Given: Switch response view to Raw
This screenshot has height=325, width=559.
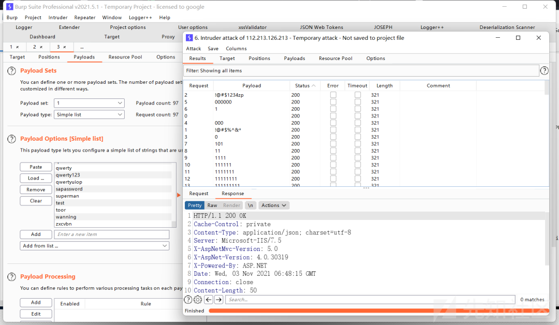Looking at the screenshot, I should (x=212, y=205).
